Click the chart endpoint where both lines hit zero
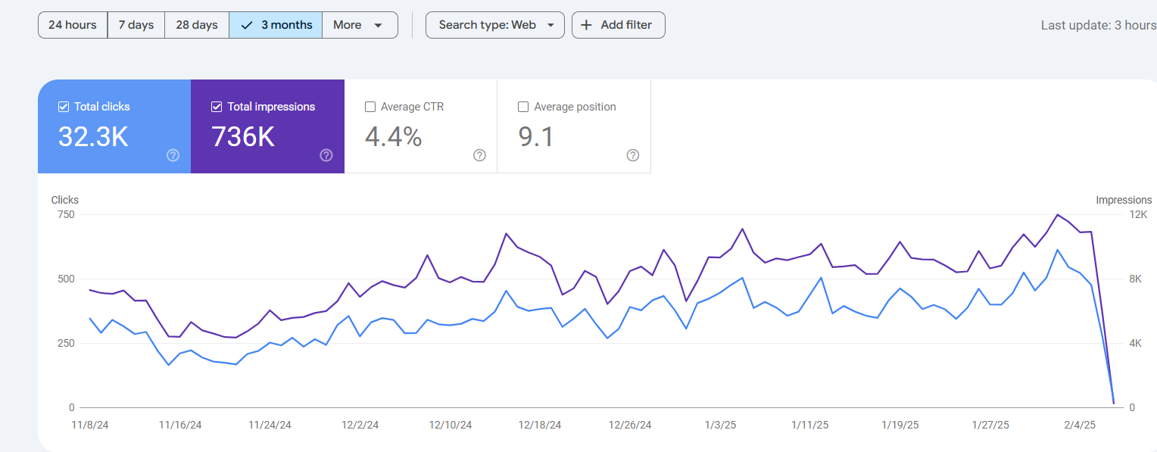 tap(1113, 403)
